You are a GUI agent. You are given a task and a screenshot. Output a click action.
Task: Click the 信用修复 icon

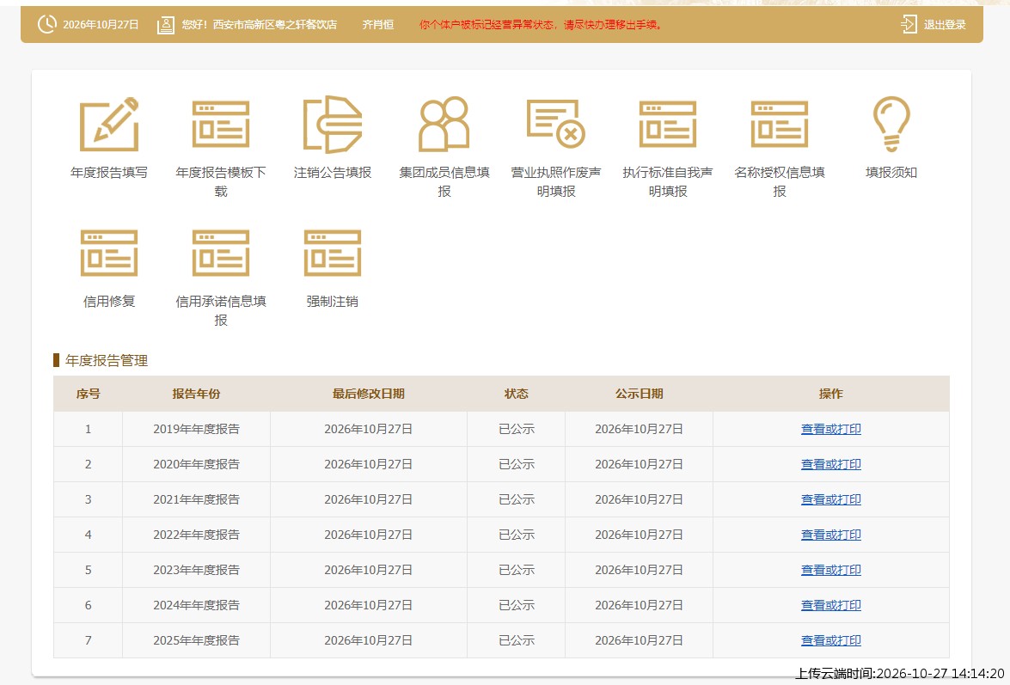(109, 253)
